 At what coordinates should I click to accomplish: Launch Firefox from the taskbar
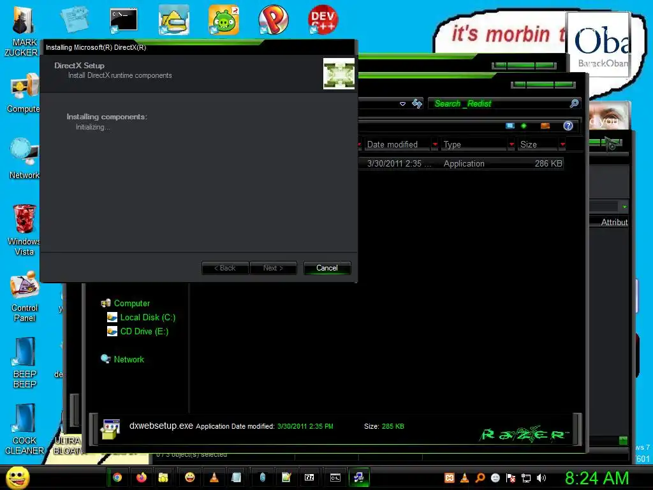(141, 477)
